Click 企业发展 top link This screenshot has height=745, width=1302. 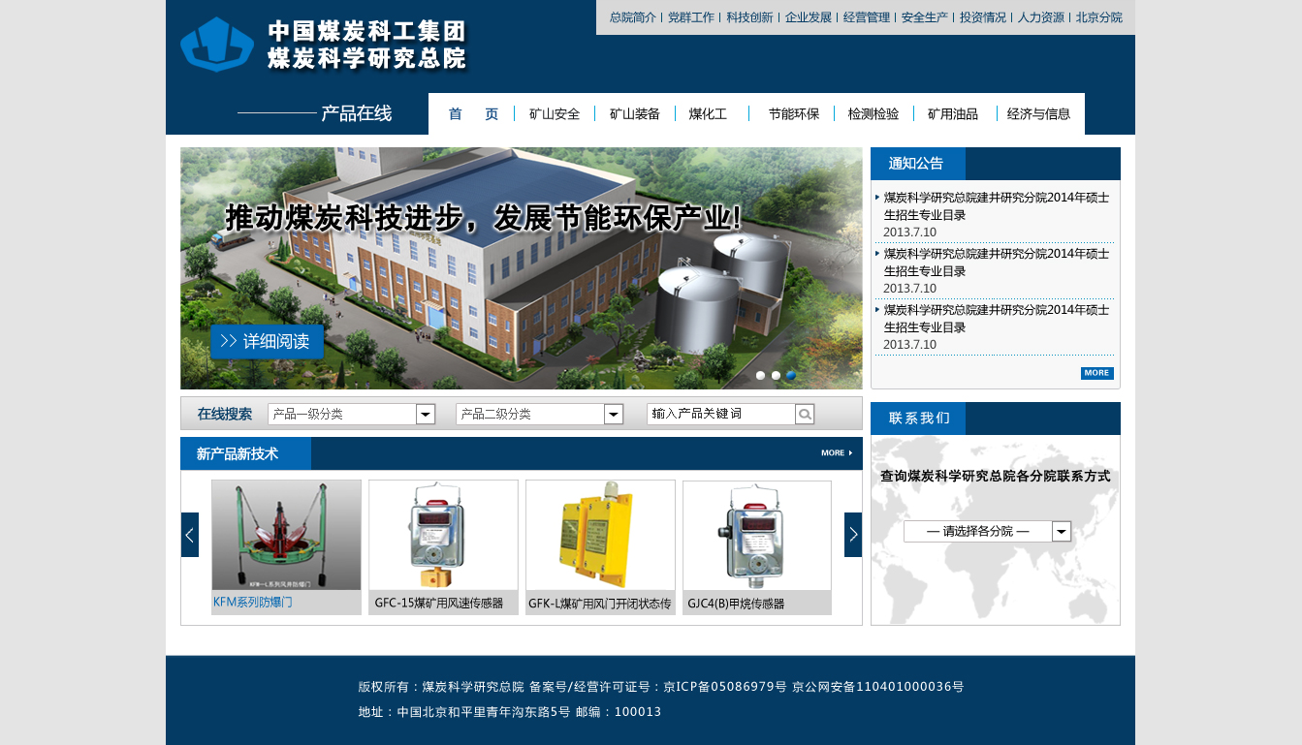click(809, 17)
